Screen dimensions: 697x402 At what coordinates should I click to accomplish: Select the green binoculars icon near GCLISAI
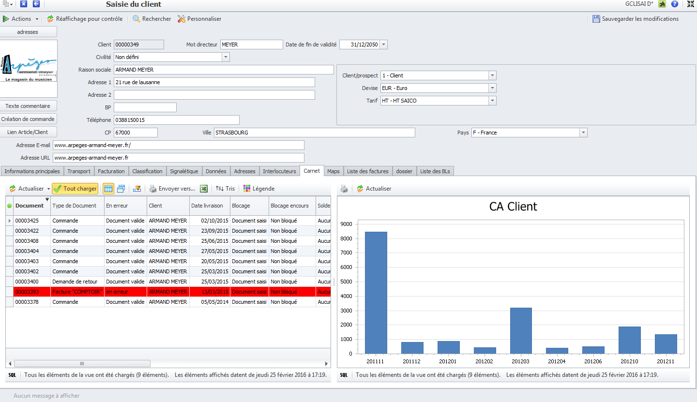click(x=662, y=4)
